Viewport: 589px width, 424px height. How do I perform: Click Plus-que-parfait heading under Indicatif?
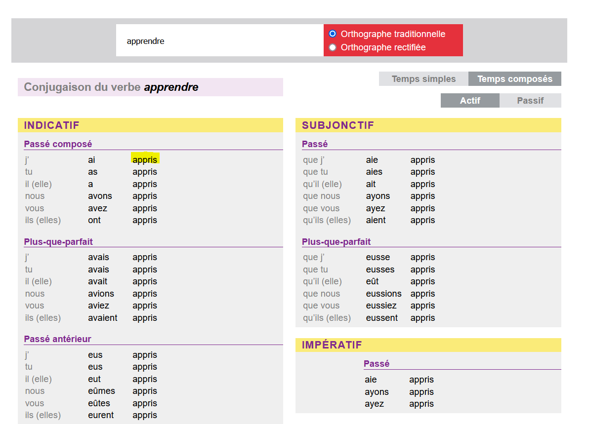(x=58, y=242)
